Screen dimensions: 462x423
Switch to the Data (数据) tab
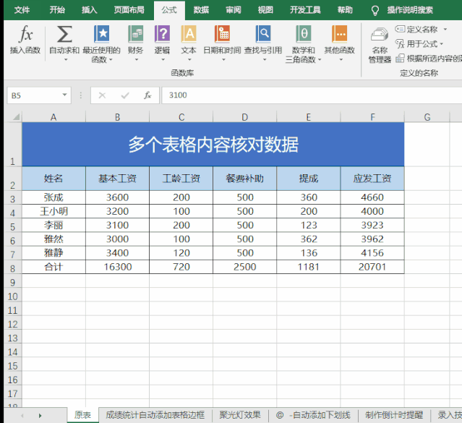201,10
